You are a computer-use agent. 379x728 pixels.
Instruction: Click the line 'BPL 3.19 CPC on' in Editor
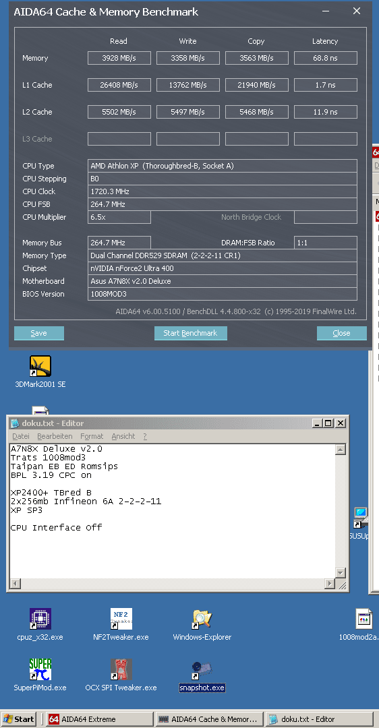tap(51, 475)
